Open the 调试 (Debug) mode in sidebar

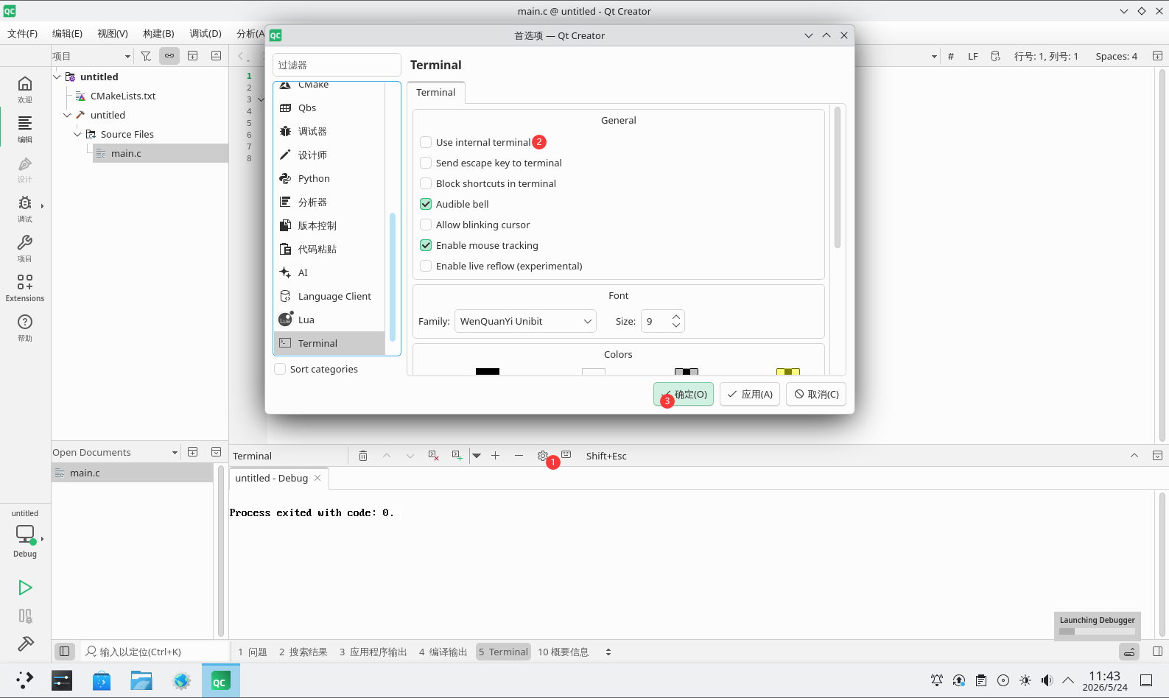pyautogui.click(x=25, y=208)
